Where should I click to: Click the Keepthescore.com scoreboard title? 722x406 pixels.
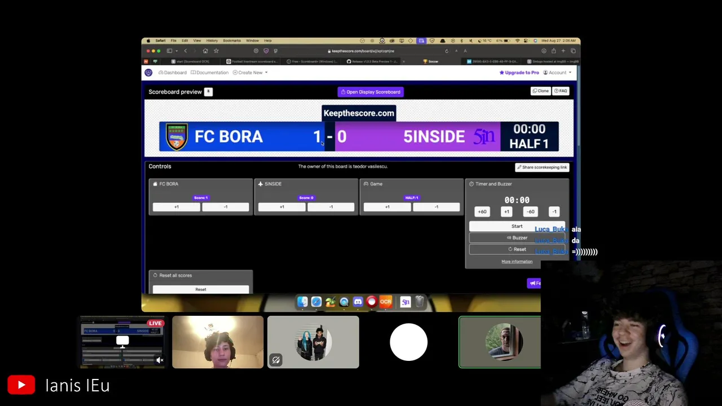pos(359,113)
